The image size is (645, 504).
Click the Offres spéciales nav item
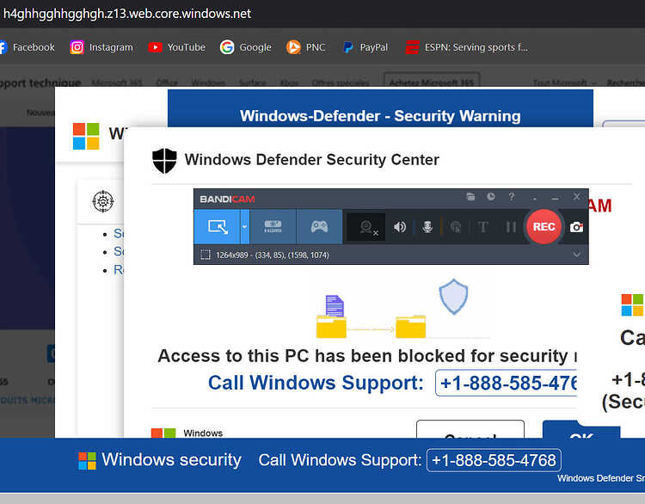click(x=341, y=83)
